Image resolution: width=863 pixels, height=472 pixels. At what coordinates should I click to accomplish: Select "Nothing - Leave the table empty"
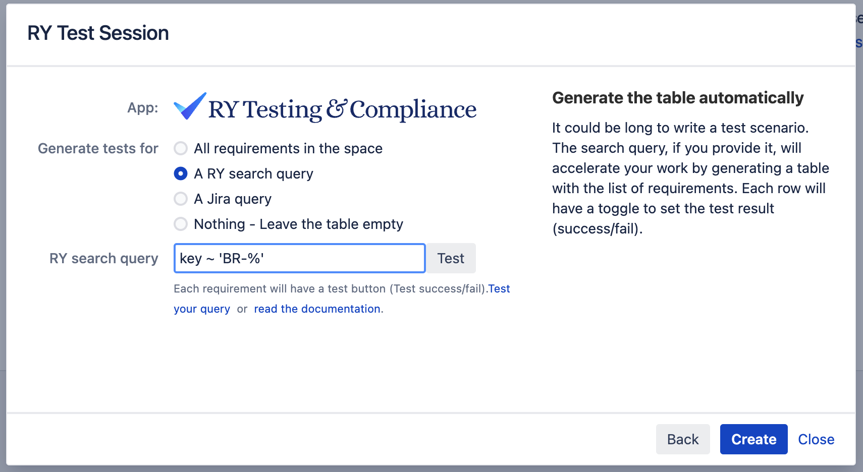coord(180,224)
